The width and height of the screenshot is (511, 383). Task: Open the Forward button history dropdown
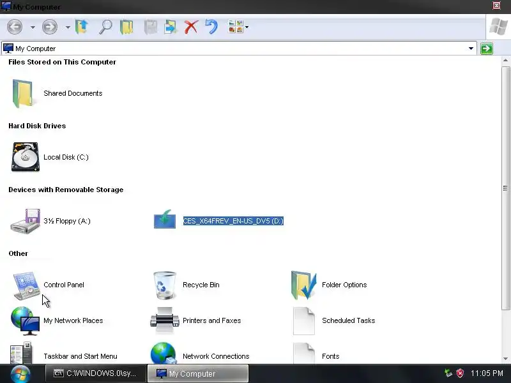coord(68,27)
